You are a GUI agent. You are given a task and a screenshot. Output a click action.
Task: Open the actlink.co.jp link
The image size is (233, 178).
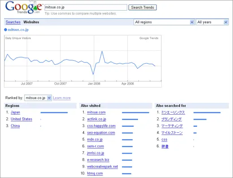point(97,119)
